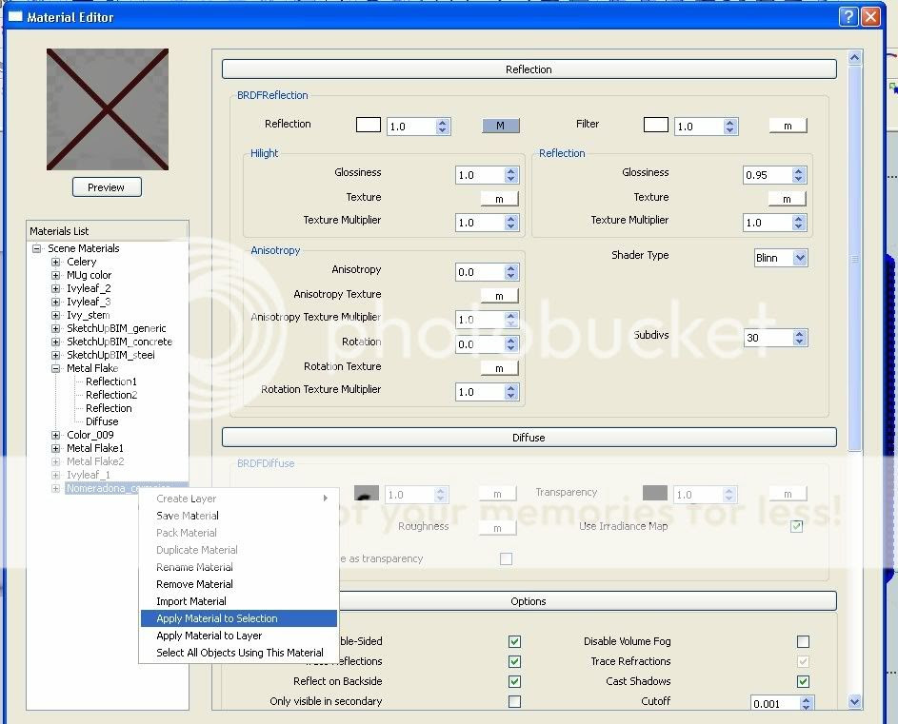Image resolution: width=898 pixels, height=724 pixels.
Task: Toggle the Cast Shadows checkbox
Action: tap(803, 681)
